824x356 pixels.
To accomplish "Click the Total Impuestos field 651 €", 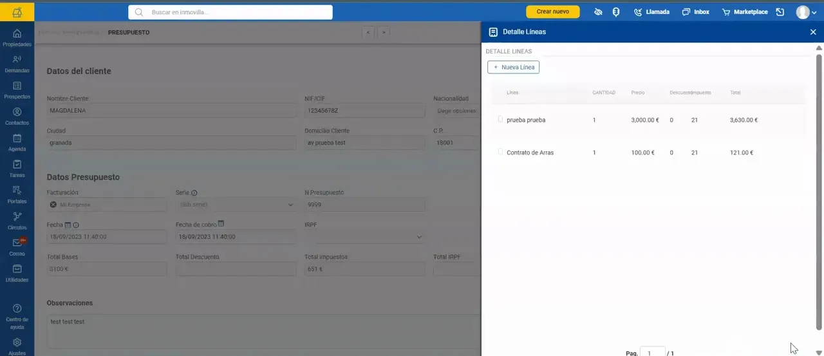I will coord(364,269).
